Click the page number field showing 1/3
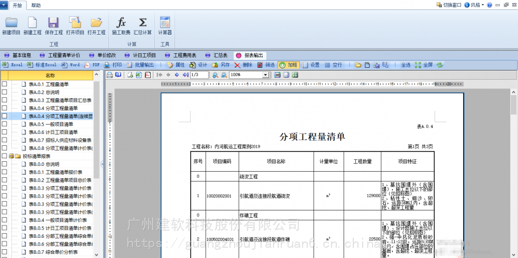This screenshot has width=518, height=258. point(199,75)
